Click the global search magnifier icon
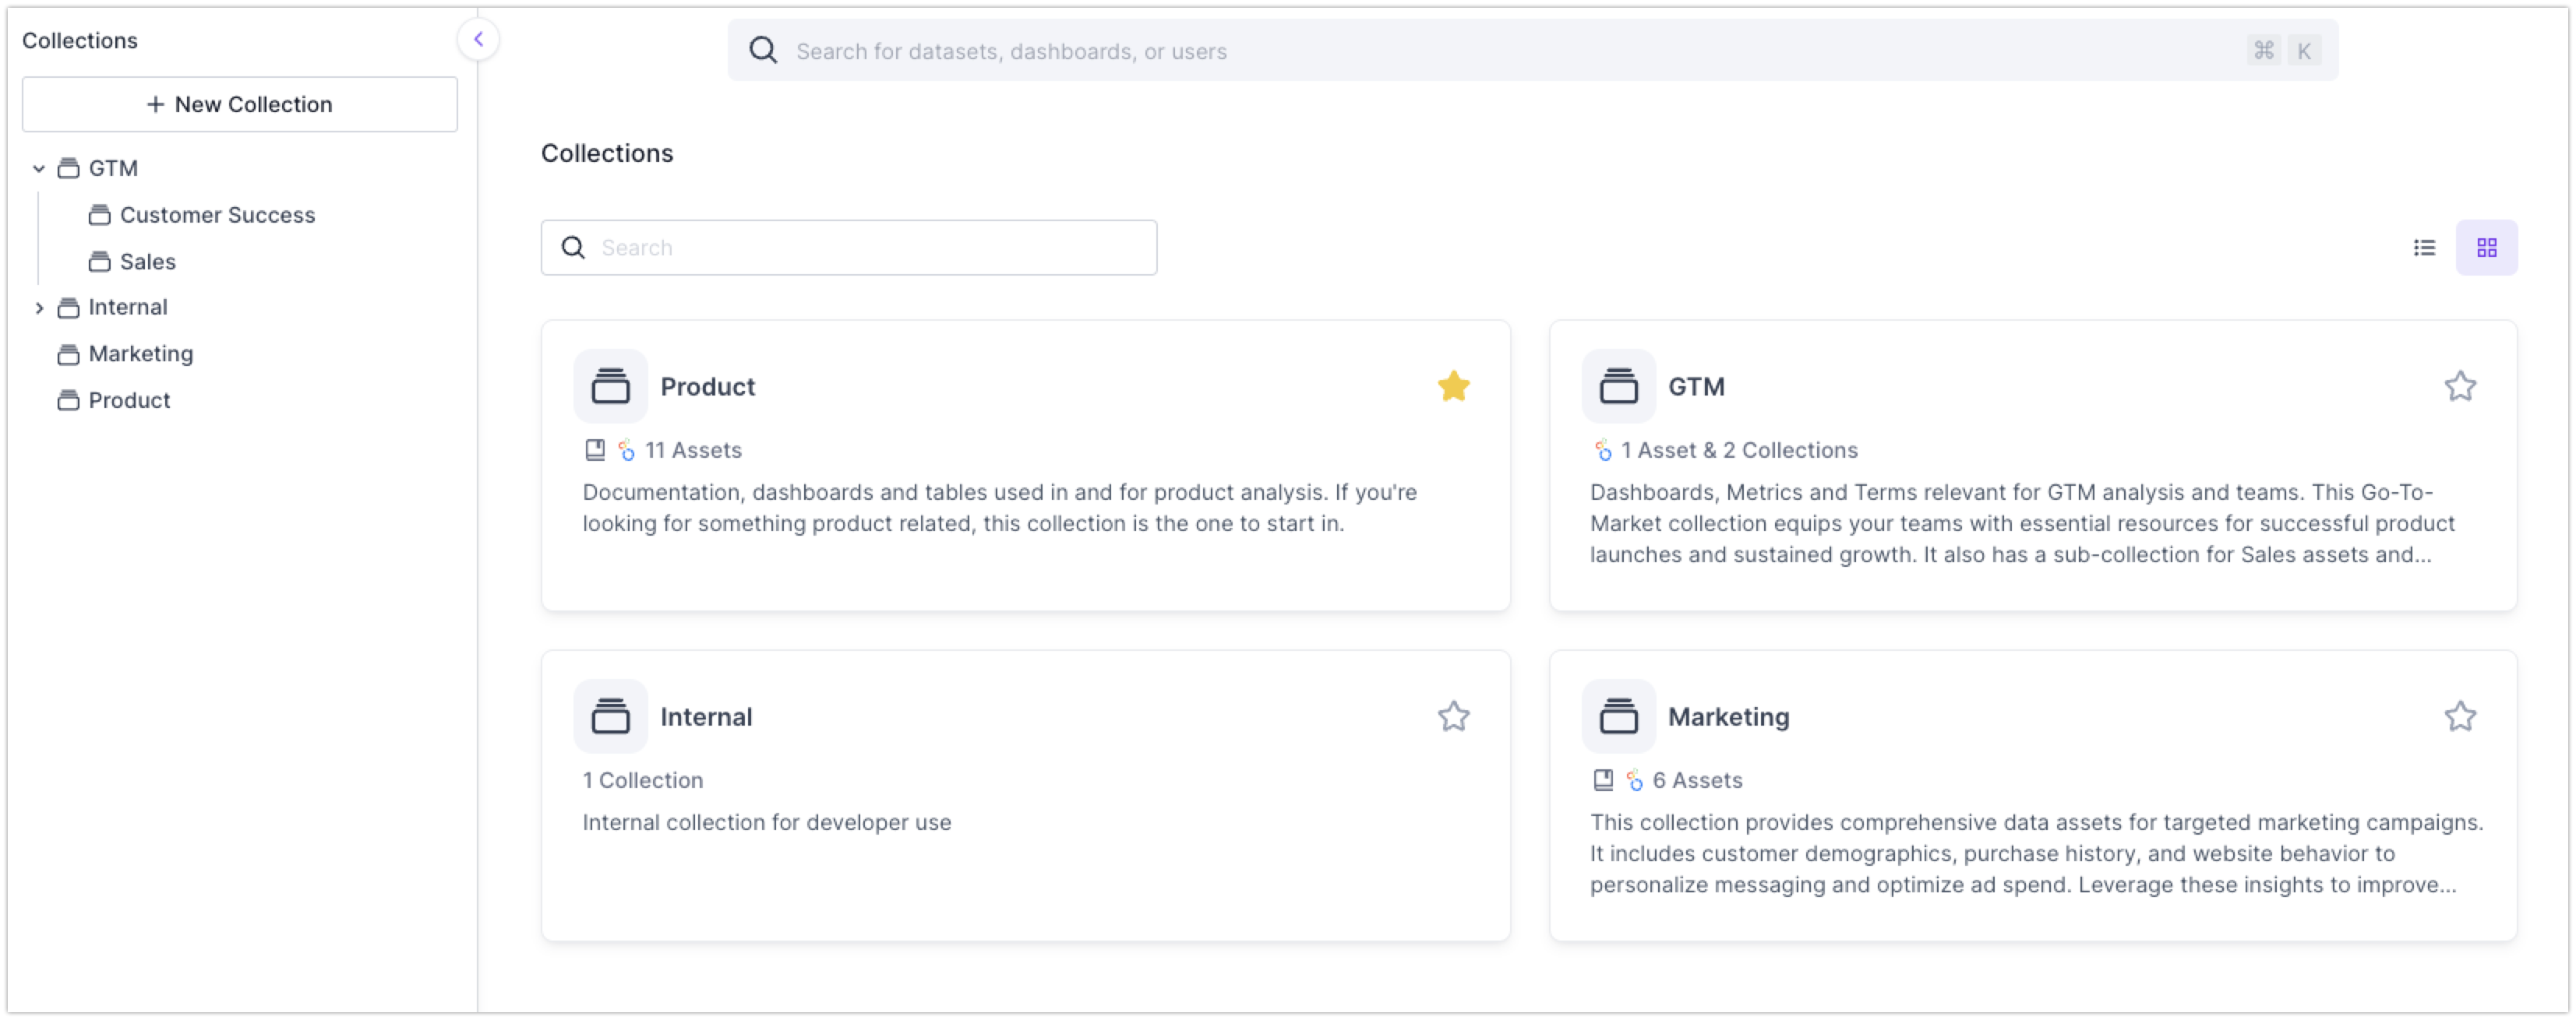Image resolution: width=2576 pixels, height=1020 pixels. (763, 51)
